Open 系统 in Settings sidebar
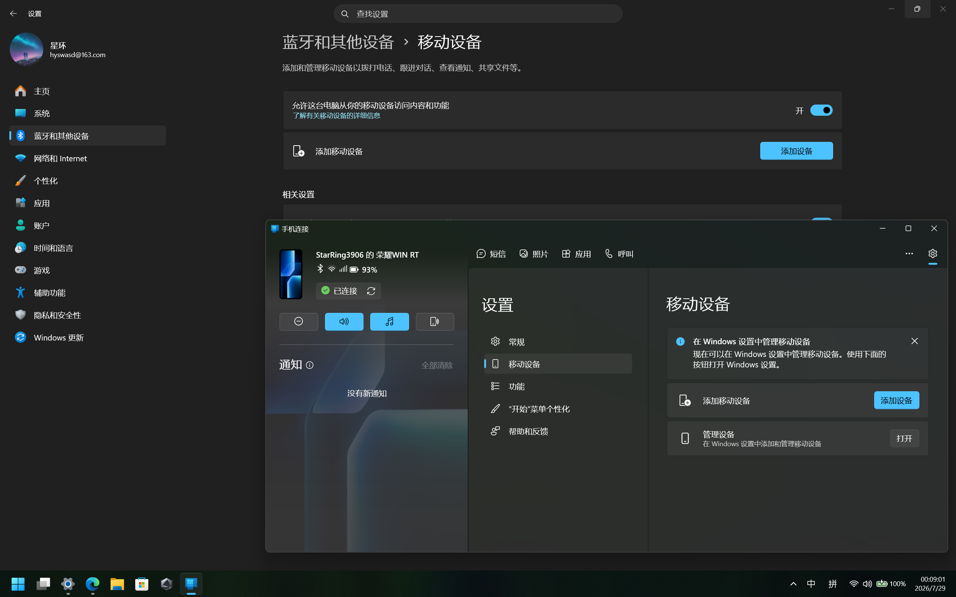 pos(87,114)
